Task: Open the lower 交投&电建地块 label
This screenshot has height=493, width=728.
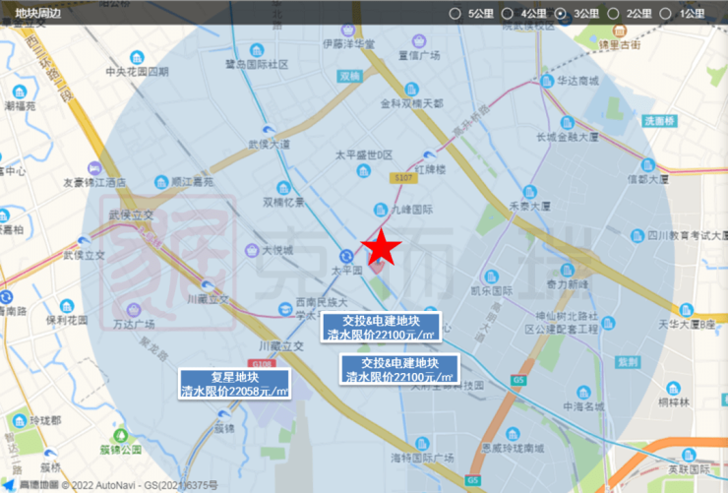Action: 399,369
